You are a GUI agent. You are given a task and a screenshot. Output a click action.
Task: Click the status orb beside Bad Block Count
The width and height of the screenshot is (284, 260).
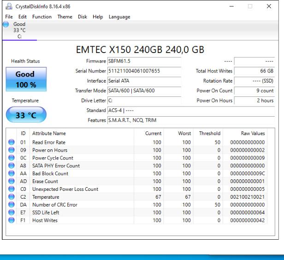tap(11, 174)
